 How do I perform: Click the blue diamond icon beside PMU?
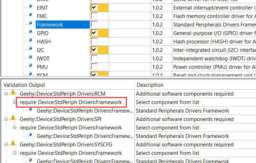click(x=30, y=66)
